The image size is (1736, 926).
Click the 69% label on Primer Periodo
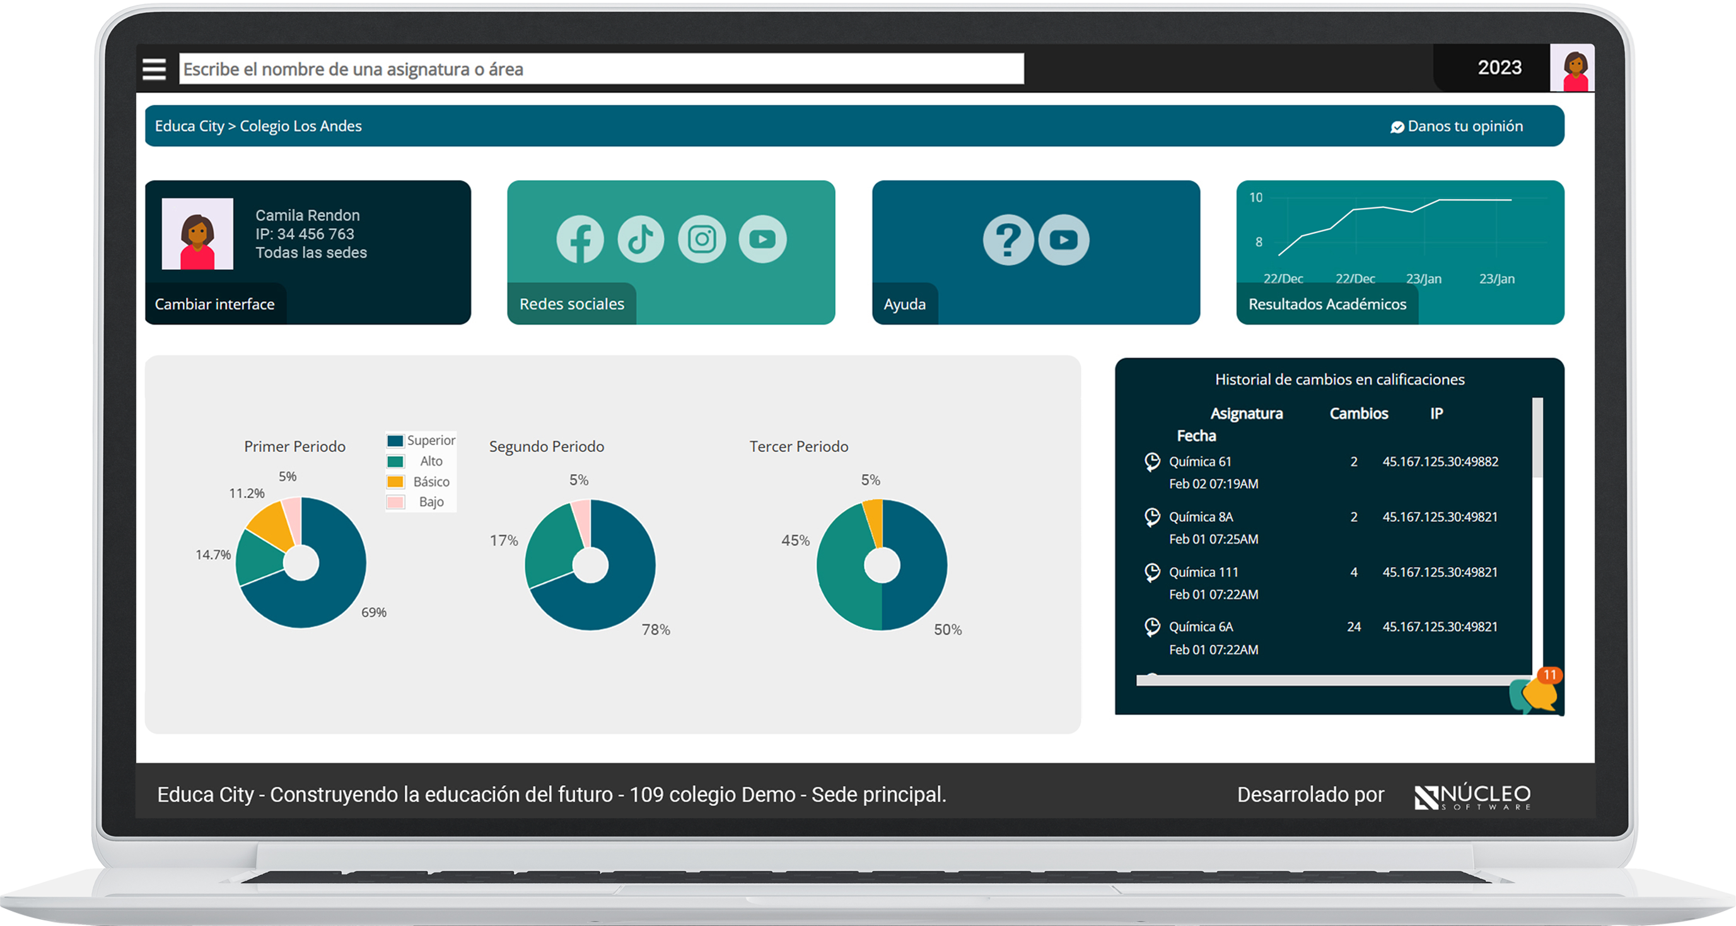point(373,612)
